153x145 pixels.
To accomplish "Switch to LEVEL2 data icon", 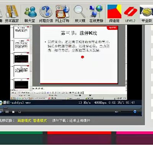I will pos(130,14).
